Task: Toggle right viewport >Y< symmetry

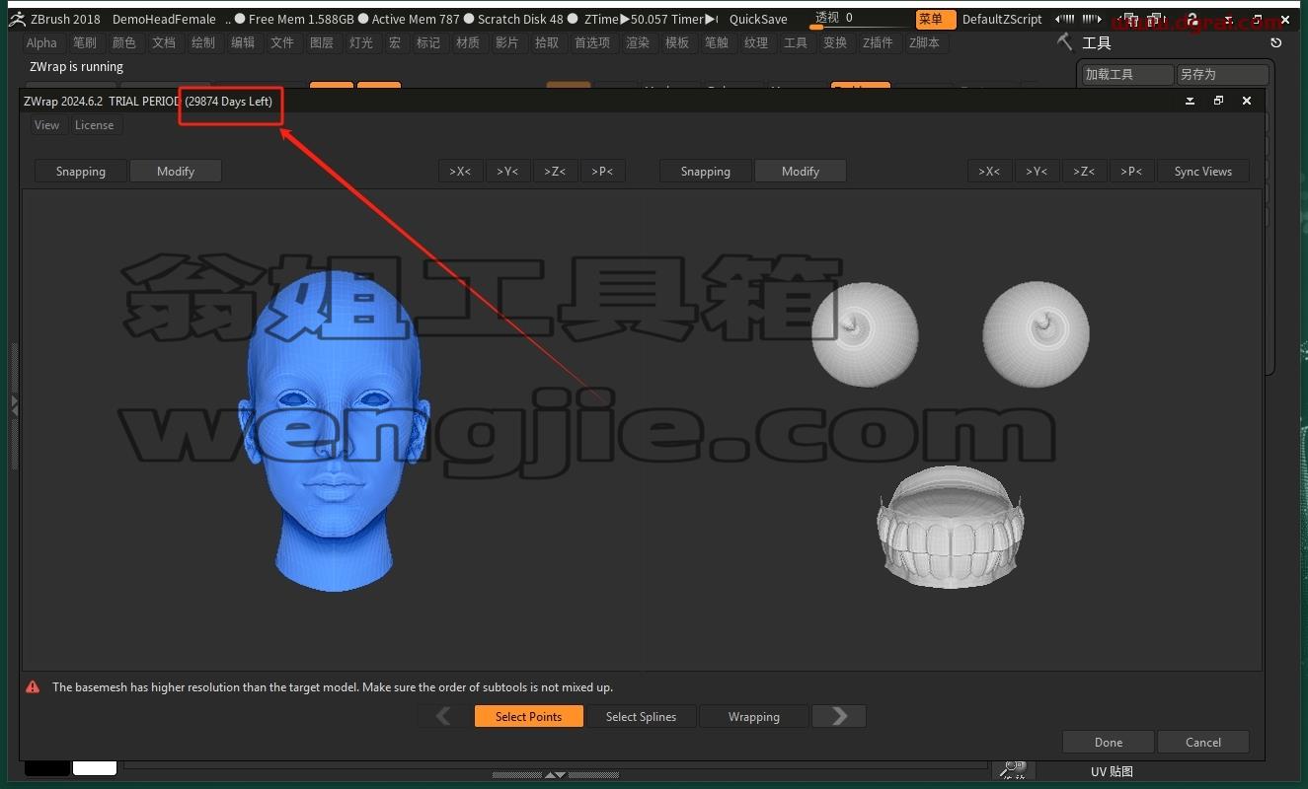Action: point(1037,171)
